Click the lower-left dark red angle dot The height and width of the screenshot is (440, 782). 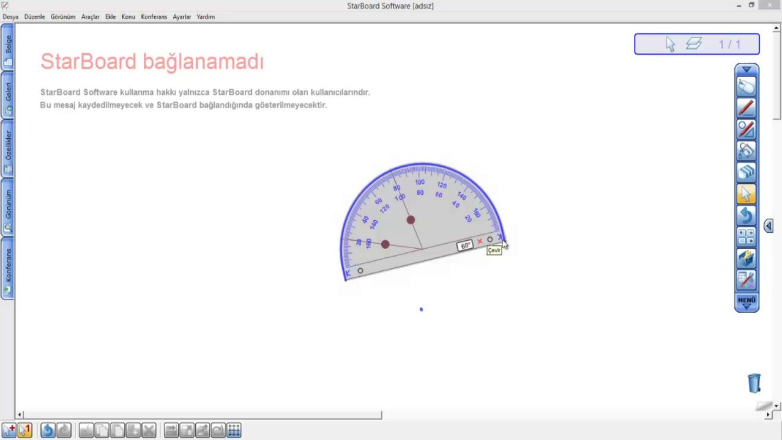tap(385, 244)
